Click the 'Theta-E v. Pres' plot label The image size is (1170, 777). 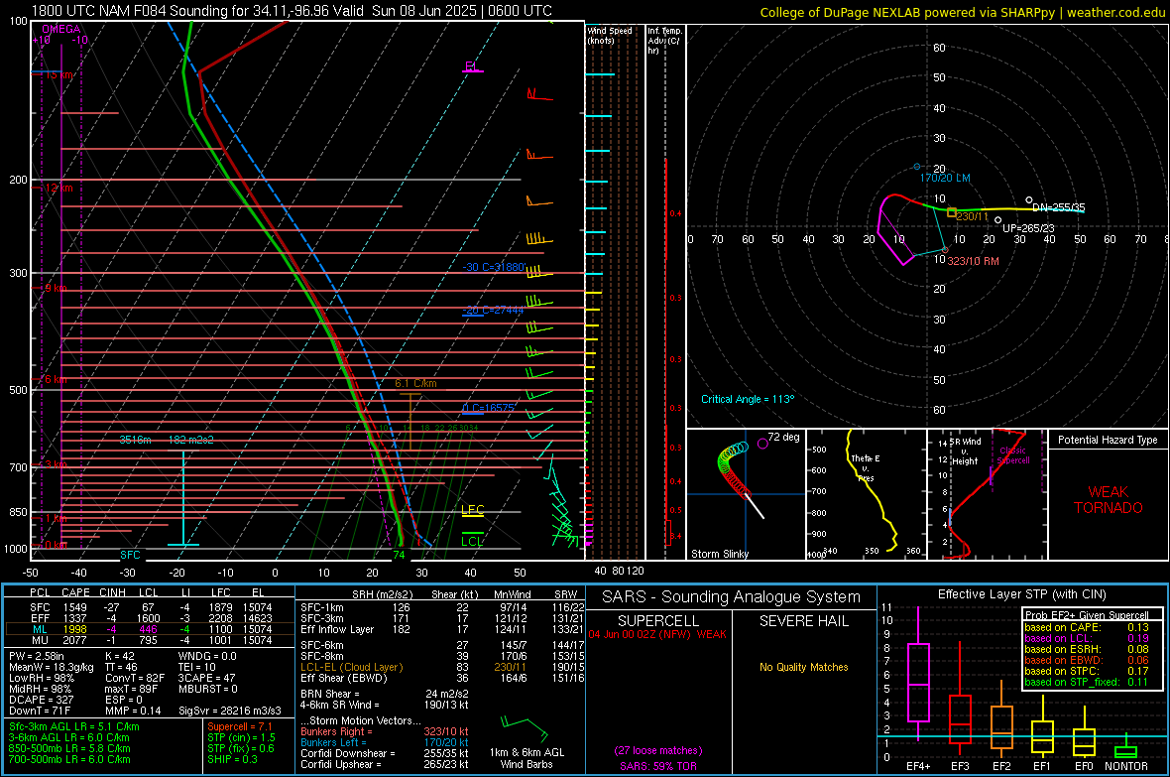click(x=866, y=467)
